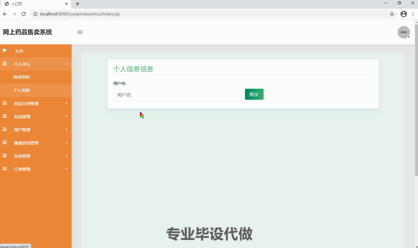Click the flag icon beside 主页
The height and width of the screenshot is (248, 418).
click(x=5, y=51)
